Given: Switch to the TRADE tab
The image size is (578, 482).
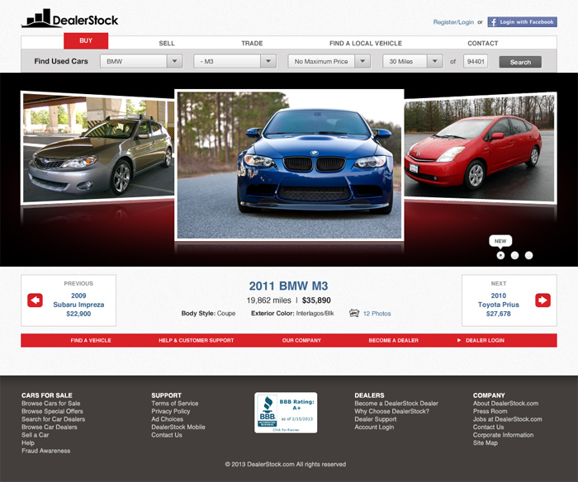Looking at the screenshot, I should [x=252, y=43].
